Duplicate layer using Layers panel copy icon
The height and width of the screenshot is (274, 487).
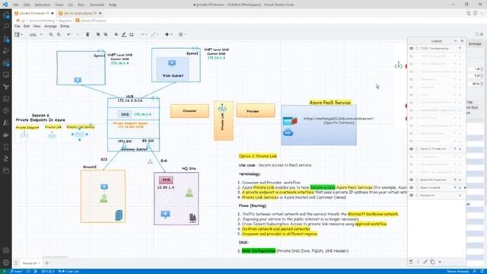pyautogui.click(x=432, y=262)
